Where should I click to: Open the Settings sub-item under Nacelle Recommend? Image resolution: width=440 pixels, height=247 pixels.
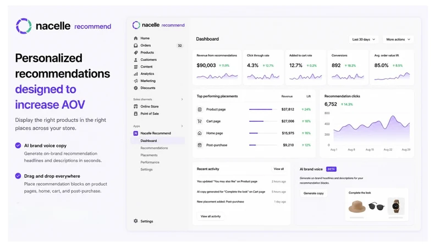point(146,170)
